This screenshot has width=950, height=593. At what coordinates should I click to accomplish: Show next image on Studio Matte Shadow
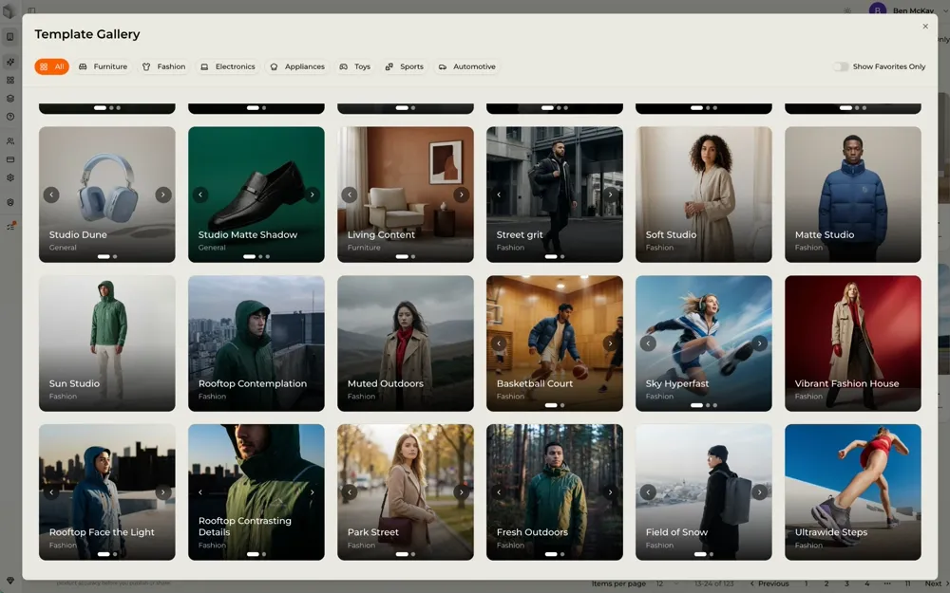(x=312, y=195)
